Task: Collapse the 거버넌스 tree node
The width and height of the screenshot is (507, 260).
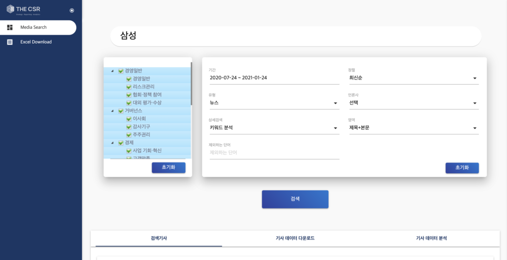Action: (112, 111)
